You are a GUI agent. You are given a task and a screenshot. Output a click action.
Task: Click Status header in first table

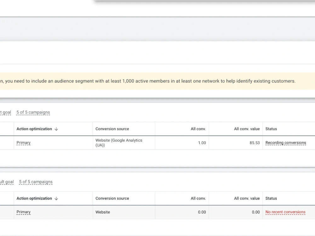point(271,129)
